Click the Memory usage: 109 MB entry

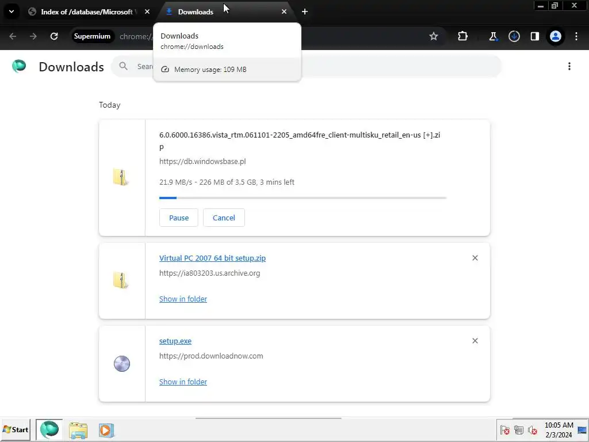227,69
